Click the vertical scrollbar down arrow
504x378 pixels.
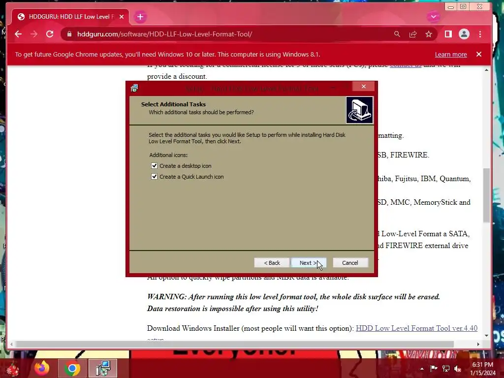coord(486,335)
